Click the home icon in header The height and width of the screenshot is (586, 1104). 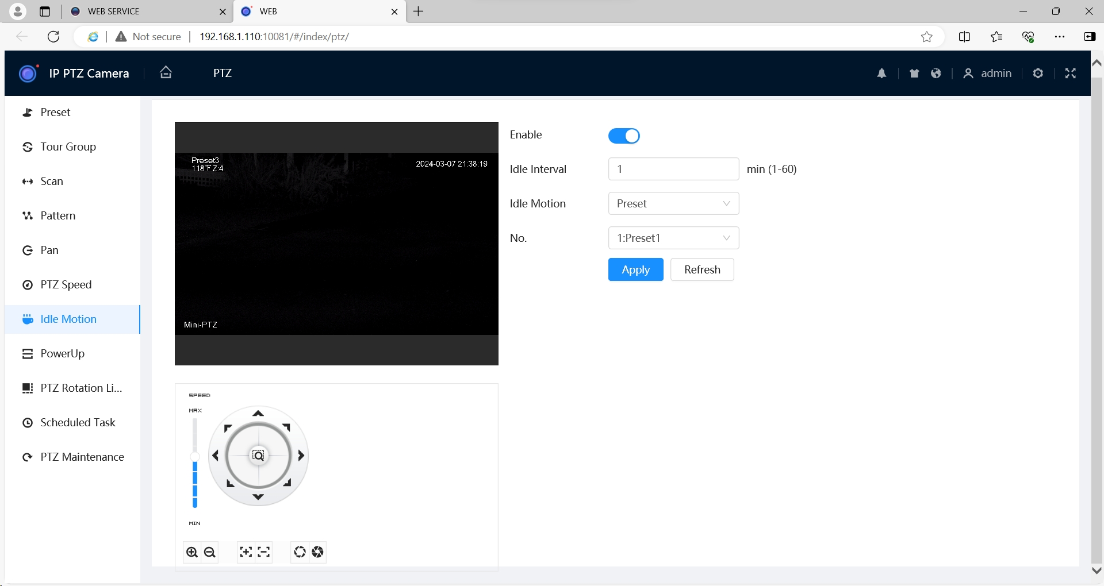(166, 72)
